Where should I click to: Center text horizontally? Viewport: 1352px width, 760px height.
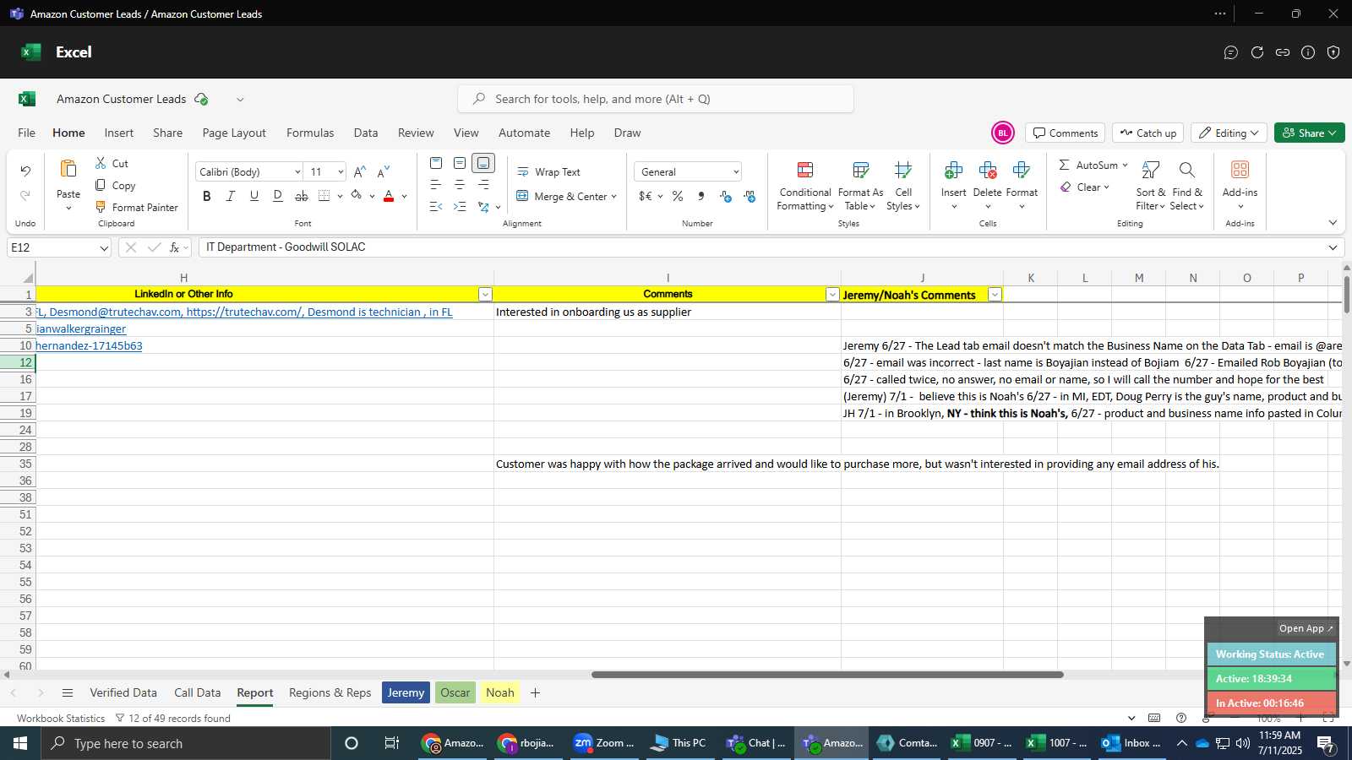click(x=460, y=184)
